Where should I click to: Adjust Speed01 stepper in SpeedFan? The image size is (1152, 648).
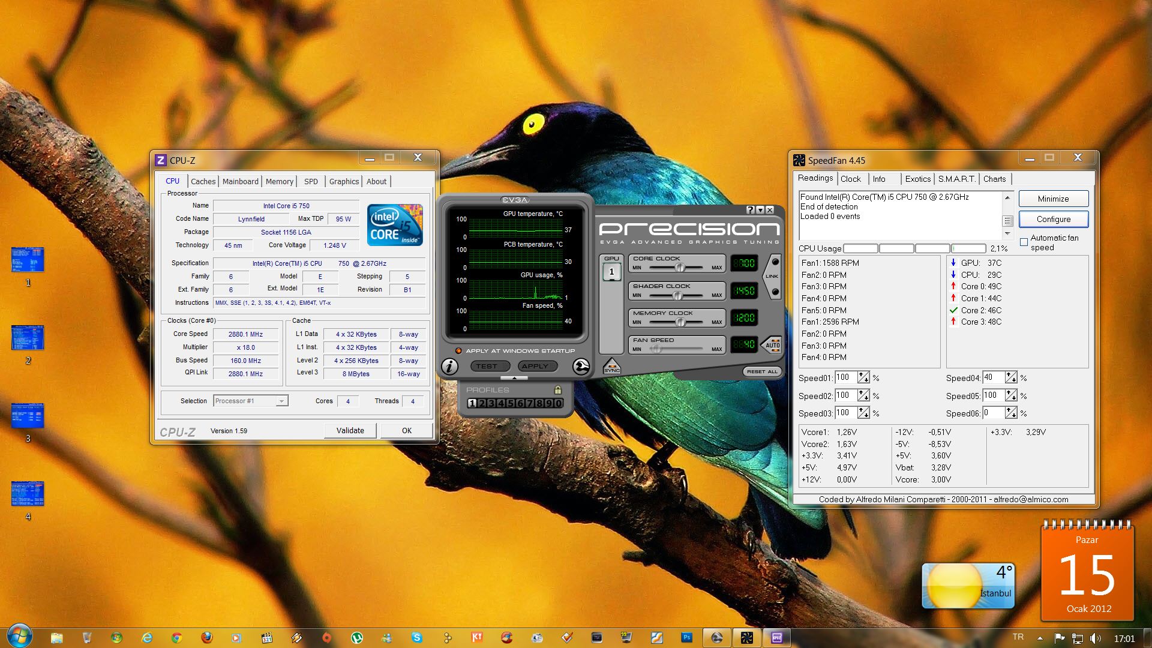(x=863, y=377)
